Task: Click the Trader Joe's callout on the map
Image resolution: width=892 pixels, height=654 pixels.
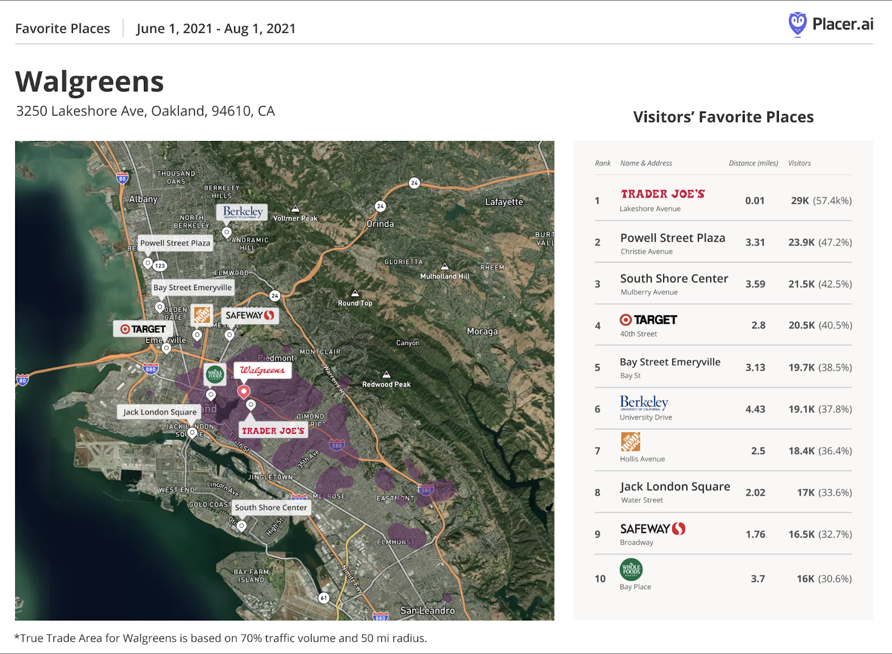Action: (273, 430)
